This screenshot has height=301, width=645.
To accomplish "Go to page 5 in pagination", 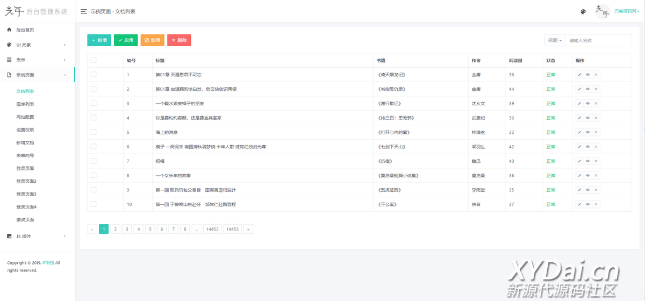I will coord(150,229).
